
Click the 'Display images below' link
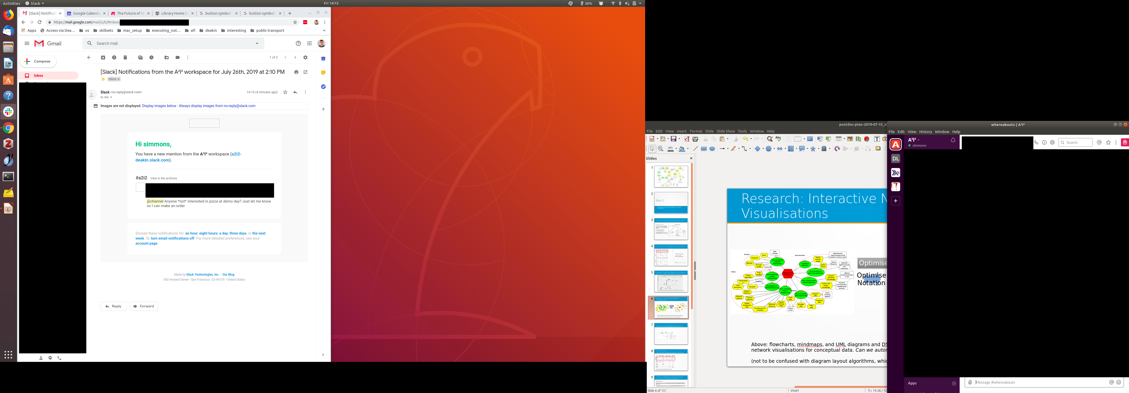159,106
